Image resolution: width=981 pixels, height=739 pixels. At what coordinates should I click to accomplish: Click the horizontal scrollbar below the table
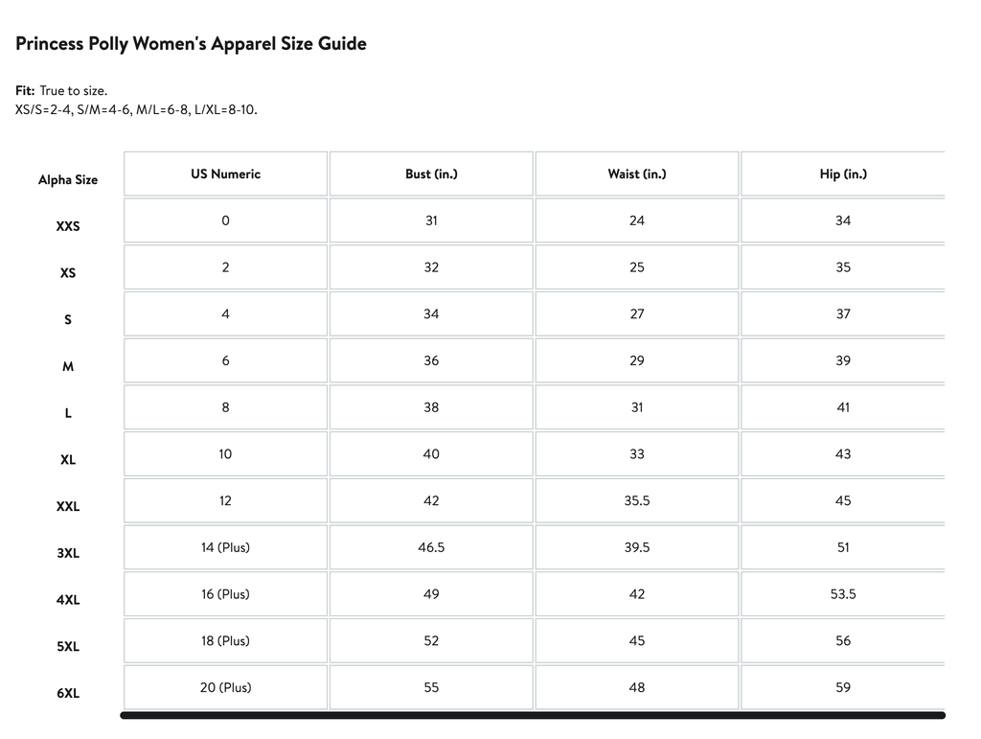(x=533, y=715)
